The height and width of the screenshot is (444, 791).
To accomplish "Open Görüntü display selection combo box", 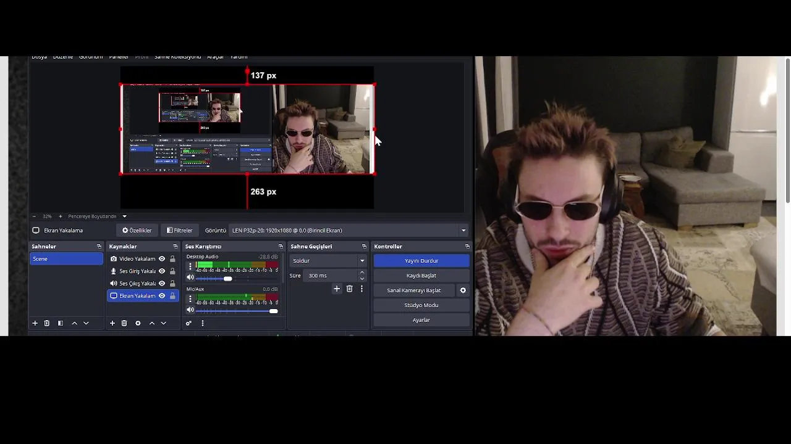I will pos(349,231).
